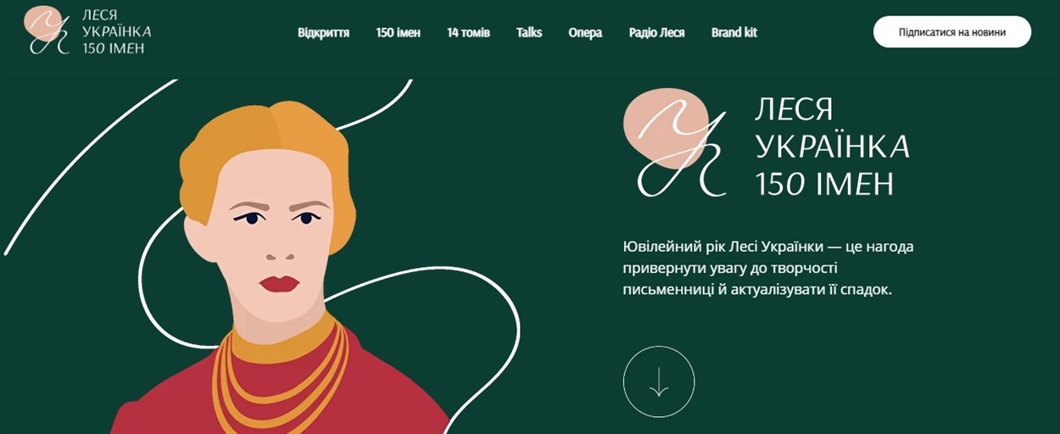This screenshot has width=1060, height=434.
Task: Click the large ЛЕСЯ УКРАЇНКА 150 ІМЕН title
Action: pyautogui.click(x=832, y=146)
